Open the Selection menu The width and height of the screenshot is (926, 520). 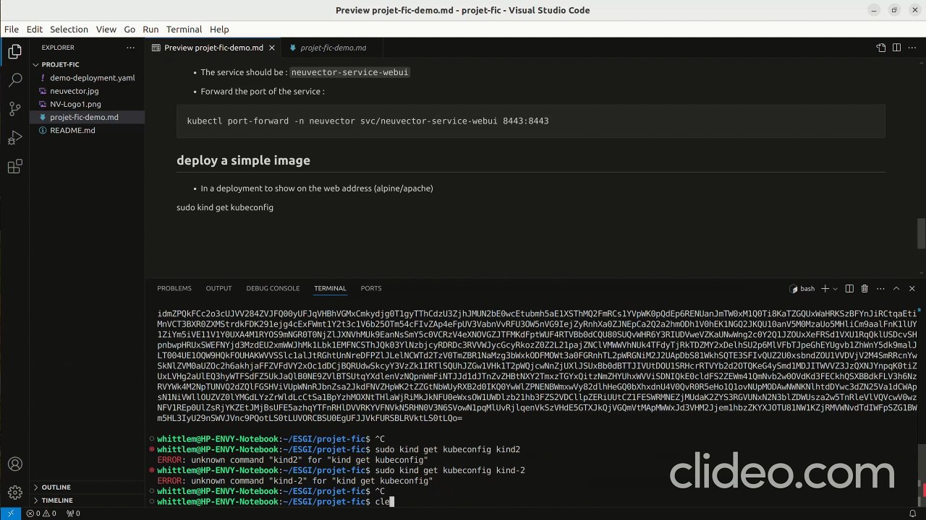[69, 30]
